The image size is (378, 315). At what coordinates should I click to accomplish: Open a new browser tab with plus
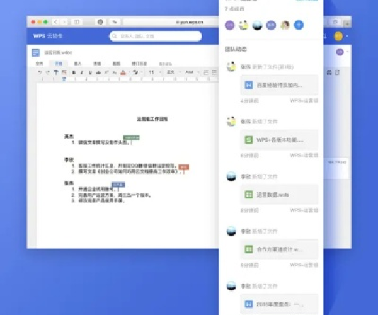(x=347, y=23)
